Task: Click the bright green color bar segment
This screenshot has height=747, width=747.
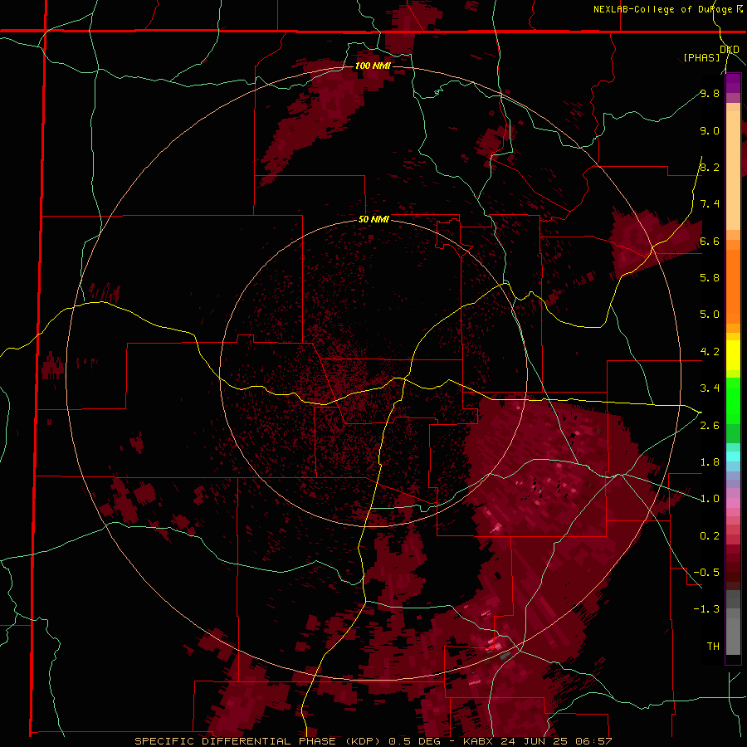Action: click(x=733, y=400)
